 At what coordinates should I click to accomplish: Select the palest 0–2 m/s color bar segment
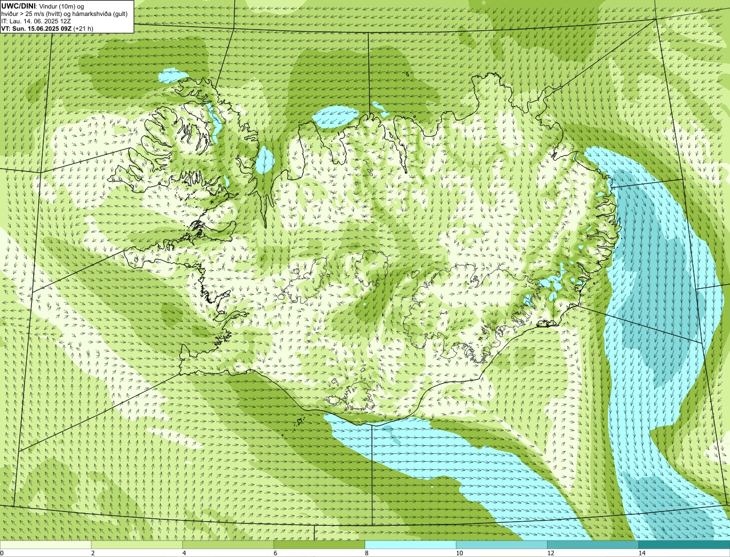46,544
